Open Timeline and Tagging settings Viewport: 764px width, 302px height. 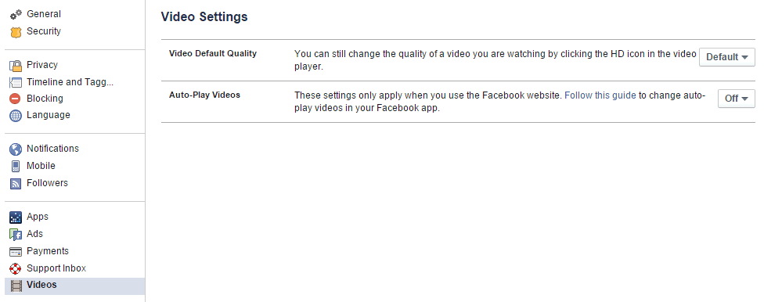[x=70, y=82]
